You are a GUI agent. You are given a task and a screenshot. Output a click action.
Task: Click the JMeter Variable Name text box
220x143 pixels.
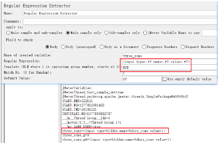tap(209, 33)
